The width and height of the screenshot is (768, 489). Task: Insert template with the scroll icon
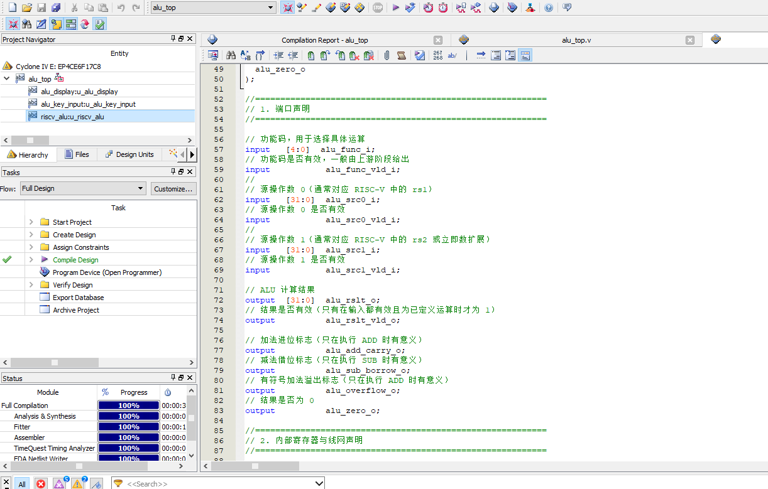click(x=401, y=55)
